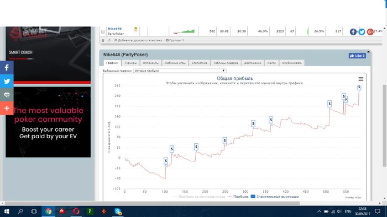
Task: Share on Facebook via the round icon
Action: pyautogui.click(x=353, y=32)
